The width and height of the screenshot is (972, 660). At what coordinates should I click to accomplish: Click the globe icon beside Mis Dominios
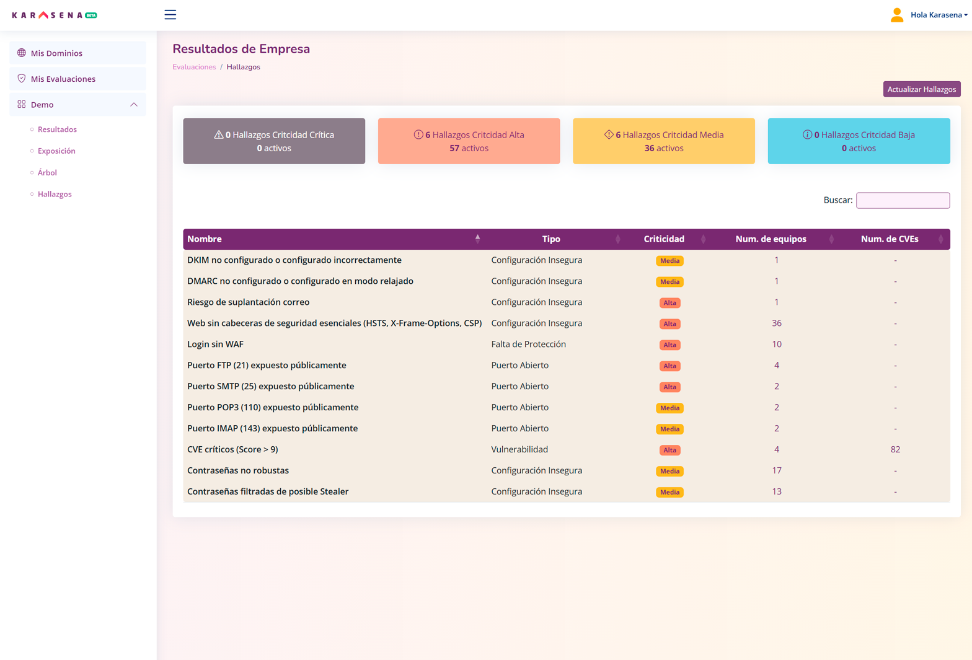(22, 53)
